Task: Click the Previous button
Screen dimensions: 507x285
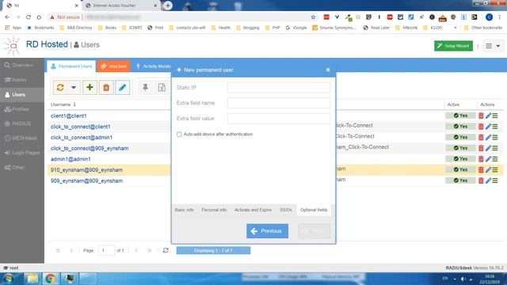Action: click(268, 231)
